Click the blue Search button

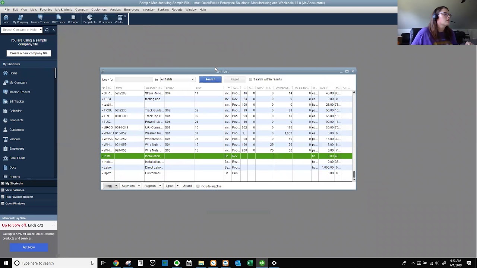point(210,79)
